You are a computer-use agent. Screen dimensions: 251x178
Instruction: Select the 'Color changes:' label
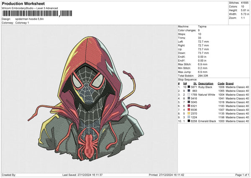tap(187, 30)
